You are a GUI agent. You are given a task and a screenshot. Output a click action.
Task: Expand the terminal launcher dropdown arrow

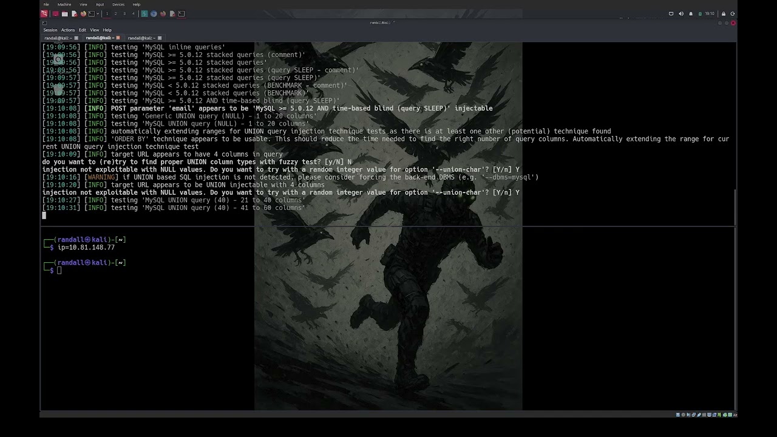tap(98, 13)
